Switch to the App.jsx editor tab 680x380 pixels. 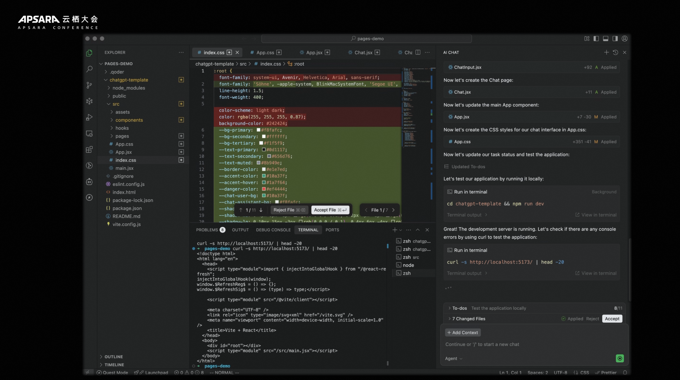pos(314,52)
